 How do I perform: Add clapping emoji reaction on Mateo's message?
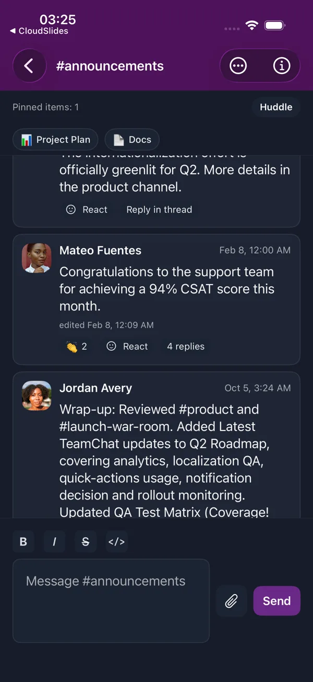tap(77, 346)
